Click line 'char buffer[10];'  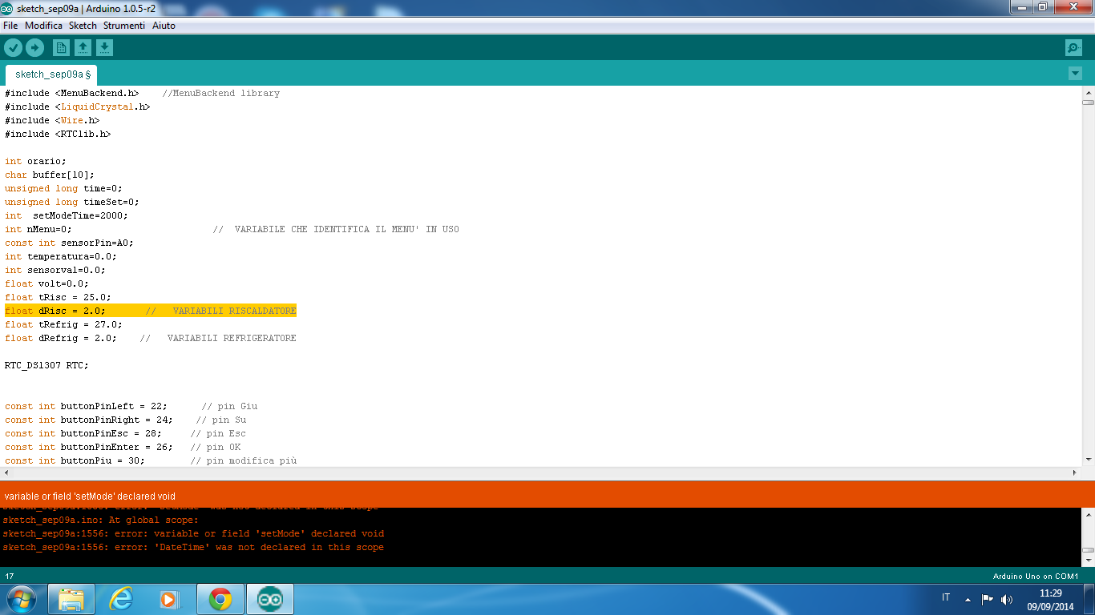pos(50,175)
